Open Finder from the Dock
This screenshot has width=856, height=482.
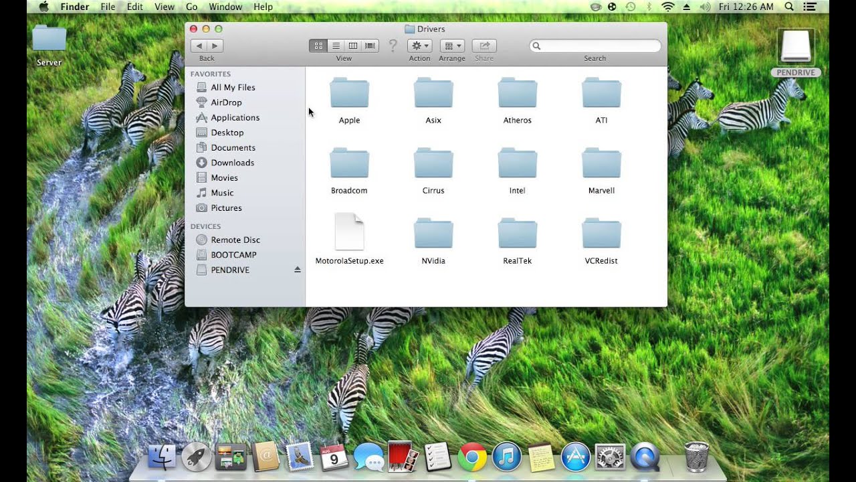161,457
